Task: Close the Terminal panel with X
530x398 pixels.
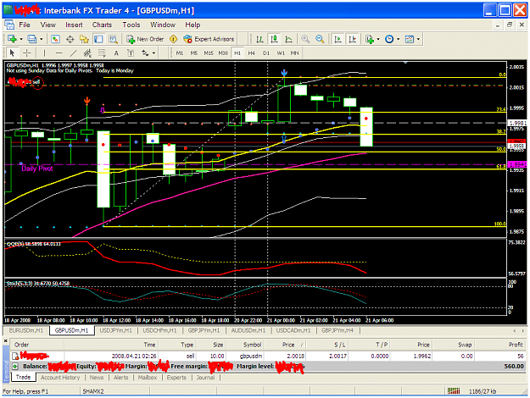Action: pyautogui.click(x=6, y=340)
